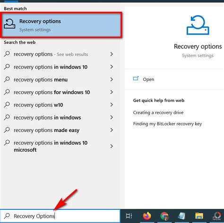224x223 pixels.
Task: Expand chevron for 'recovery options menu'
Action: click(112, 79)
